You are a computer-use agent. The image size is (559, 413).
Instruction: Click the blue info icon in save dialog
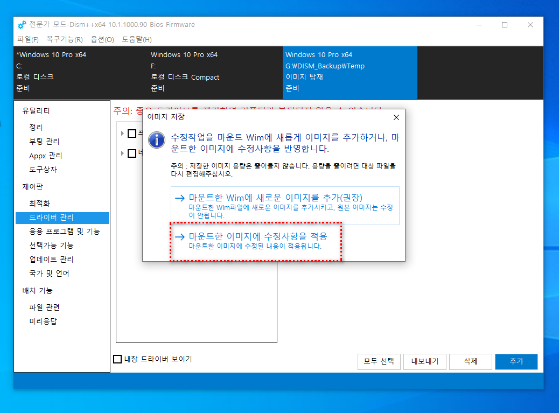click(157, 139)
